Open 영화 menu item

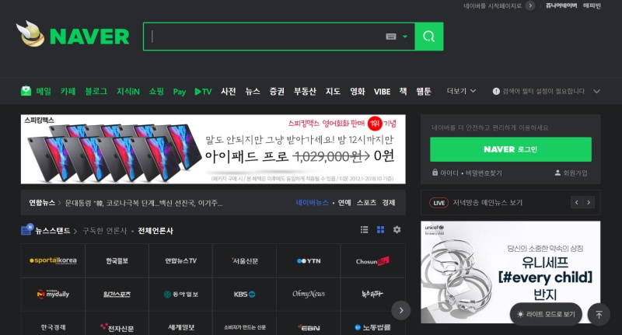pyautogui.click(x=357, y=92)
